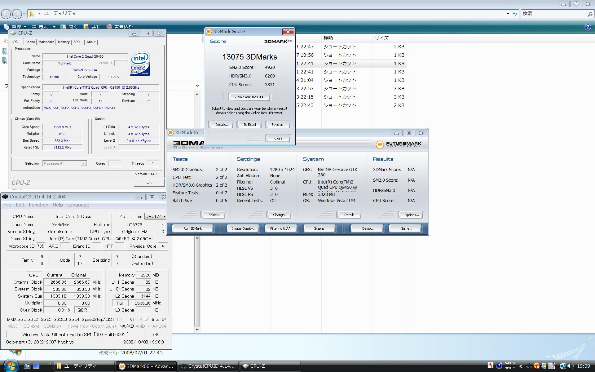The width and height of the screenshot is (595, 372).
Task: Expand the chevron above the navigation pane scrollbar
Action: (197, 86)
